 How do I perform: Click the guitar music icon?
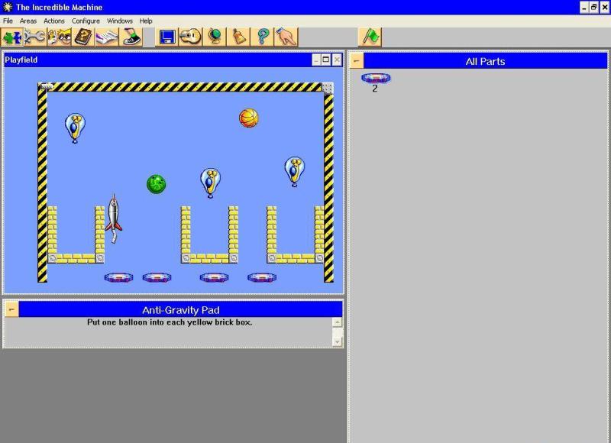tap(190, 37)
